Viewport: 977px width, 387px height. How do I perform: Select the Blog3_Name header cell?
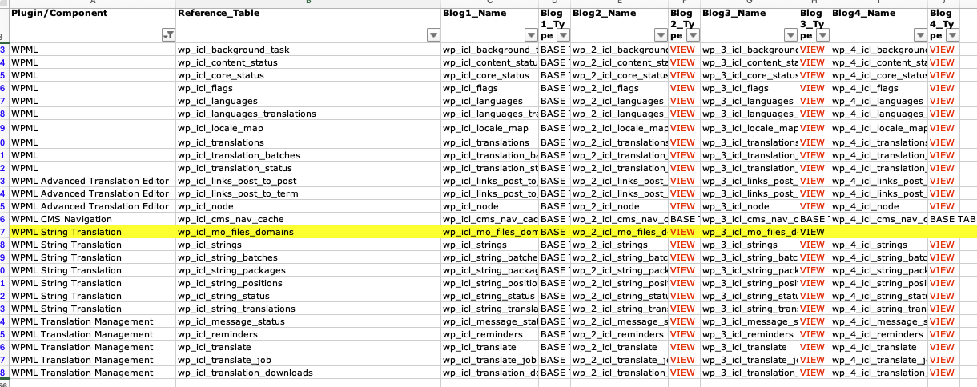[750, 25]
